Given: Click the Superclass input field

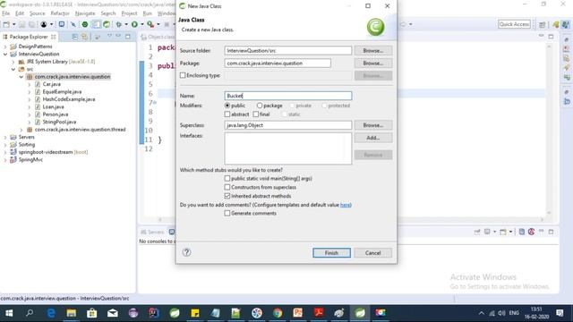Looking at the screenshot, I should [288, 125].
